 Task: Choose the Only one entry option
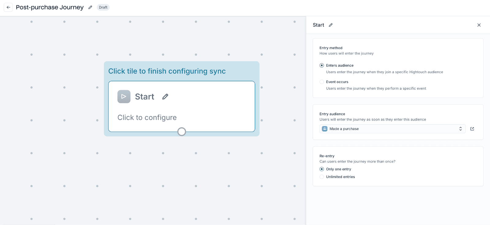pos(322,169)
